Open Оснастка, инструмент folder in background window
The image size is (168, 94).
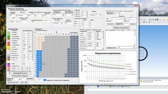coord(147,80)
